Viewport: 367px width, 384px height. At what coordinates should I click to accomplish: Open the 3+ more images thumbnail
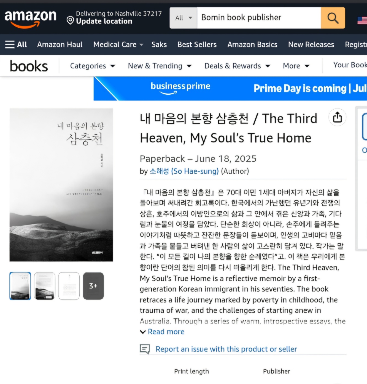[93, 286]
